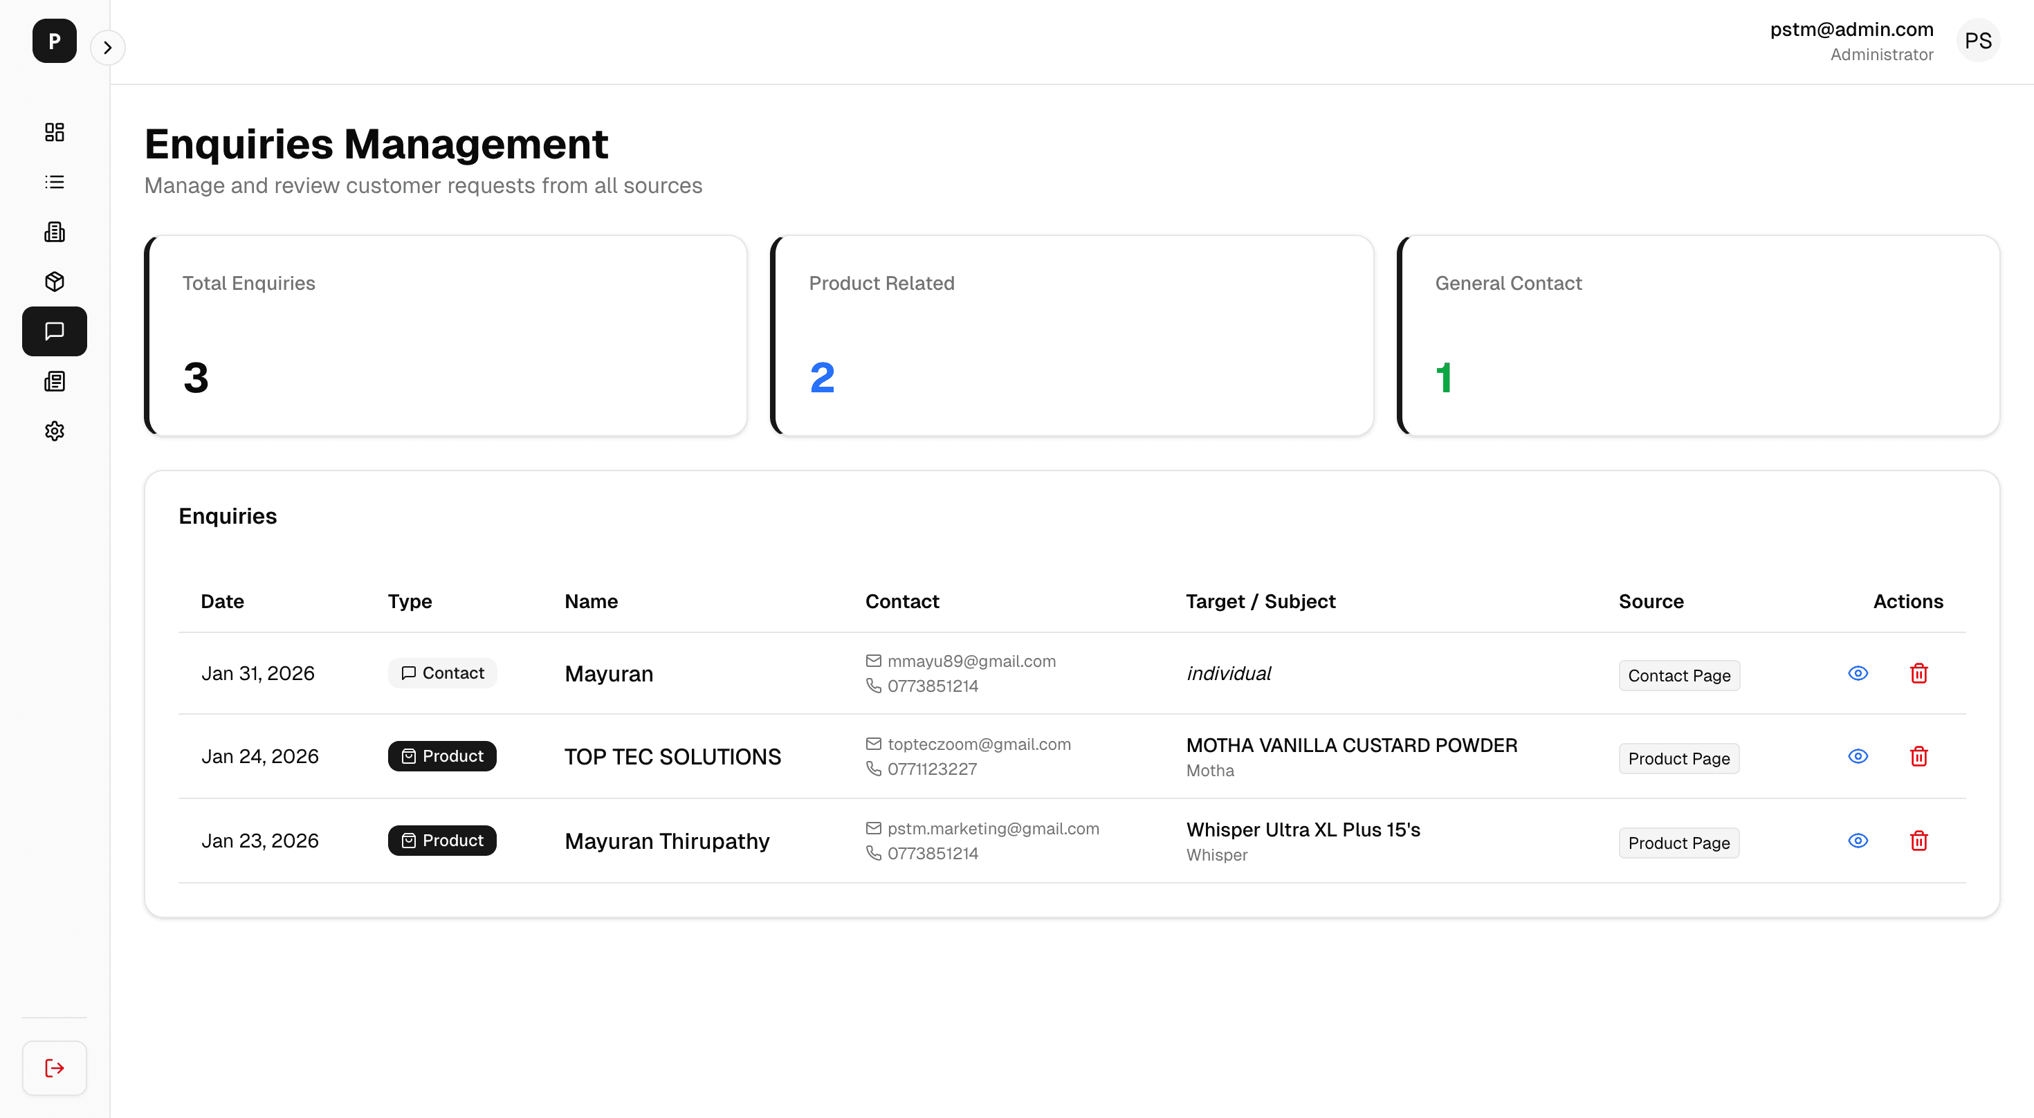2034x1118 pixels.
Task: Click the Source column header
Action: (1652, 602)
